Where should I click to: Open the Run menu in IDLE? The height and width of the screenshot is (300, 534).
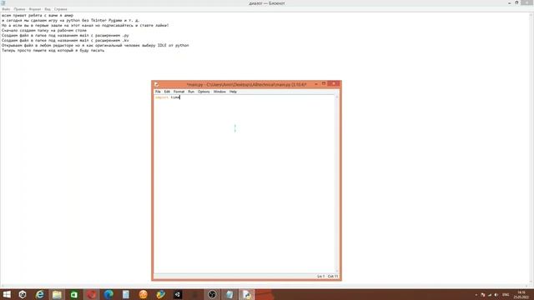pyautogui.click(x=191, y=92)
